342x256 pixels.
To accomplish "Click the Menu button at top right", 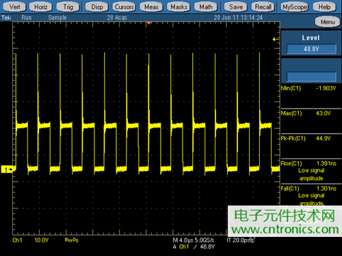I will tap(328, 22).
